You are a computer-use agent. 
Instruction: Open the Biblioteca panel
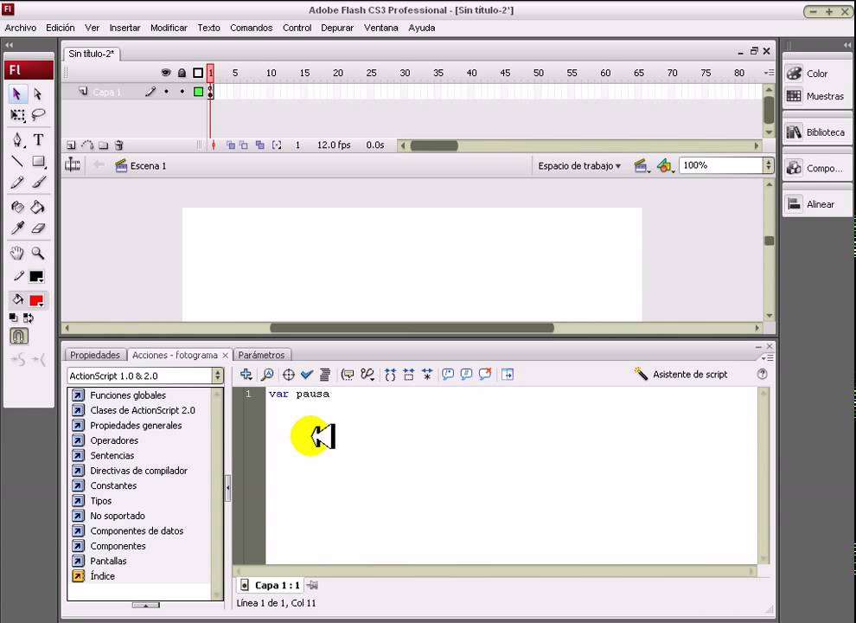tap(817, 132)
